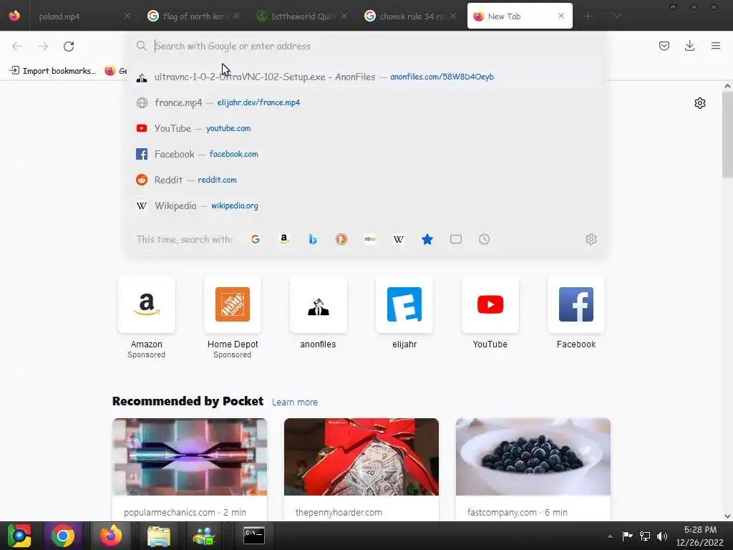Select the Wikipedia wikipedia.org suggestion
Viewport: 733px width, 550px height.
(x=367, y=206)
